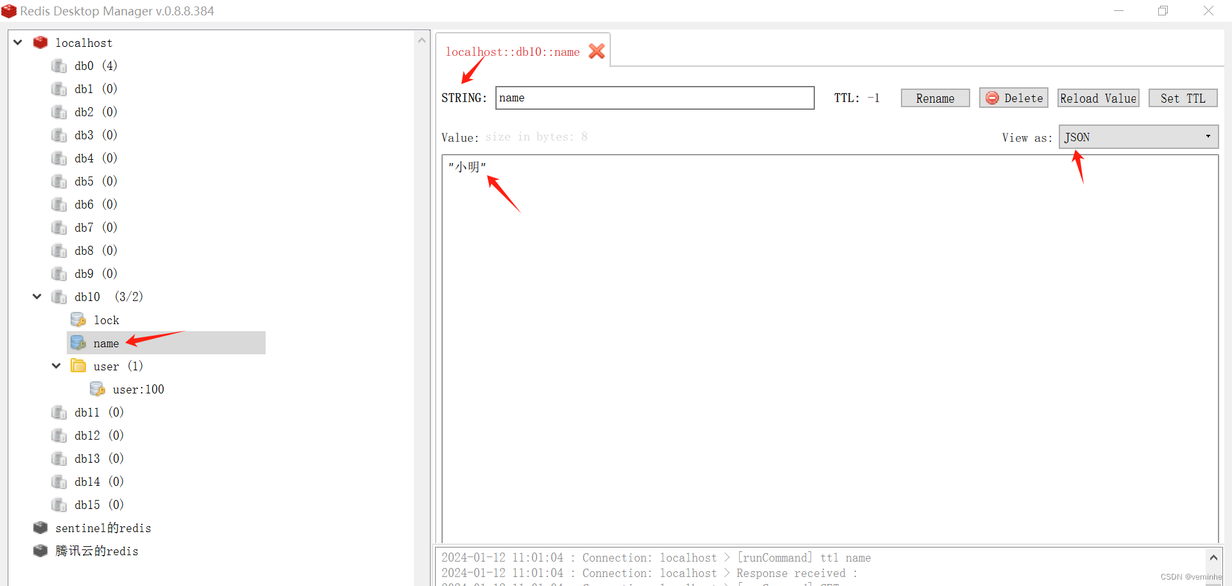
Task: Click the name key icon
Action: coord(78,343)
